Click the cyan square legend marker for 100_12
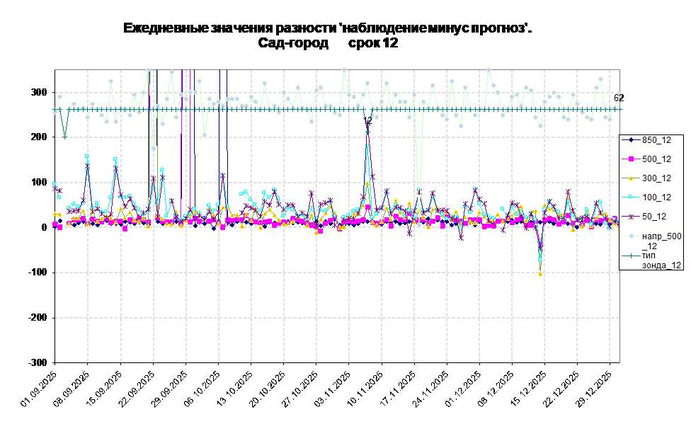Image resolution: width=691 pixels, height=424 pixels. pyautogui.click(x=631, y=197)
